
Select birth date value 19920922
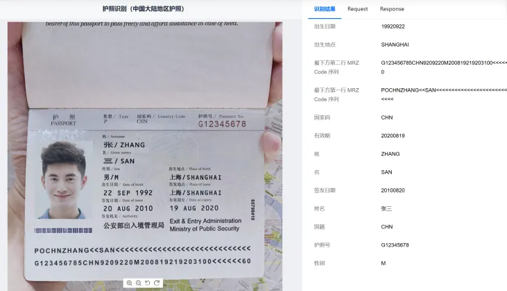[x=393, y=26]
